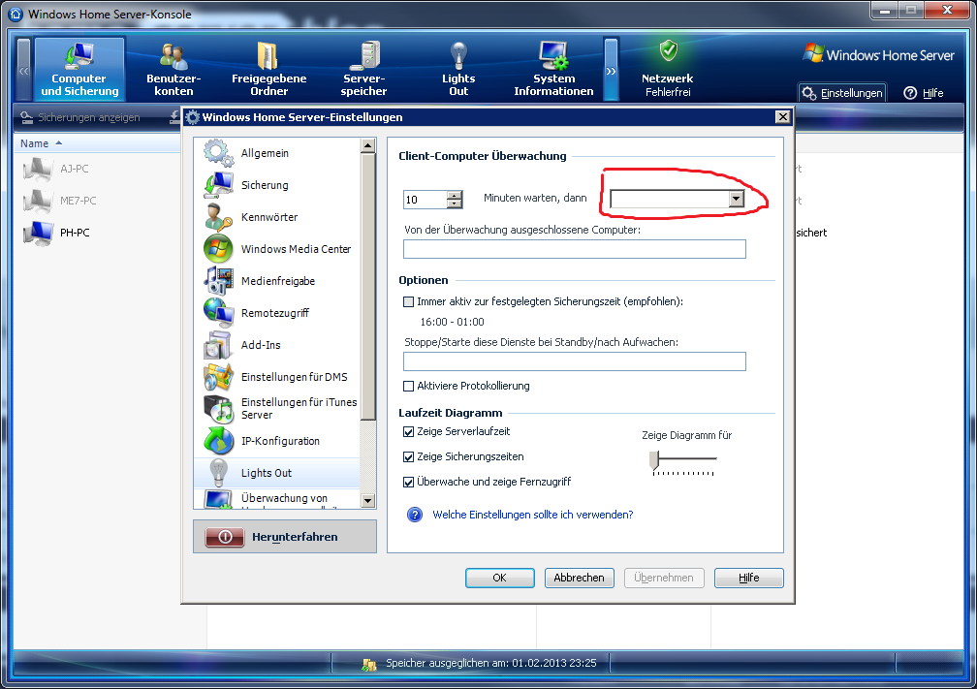
Task: Open the Computer und Sicherung tab icon
Action: 79,55
